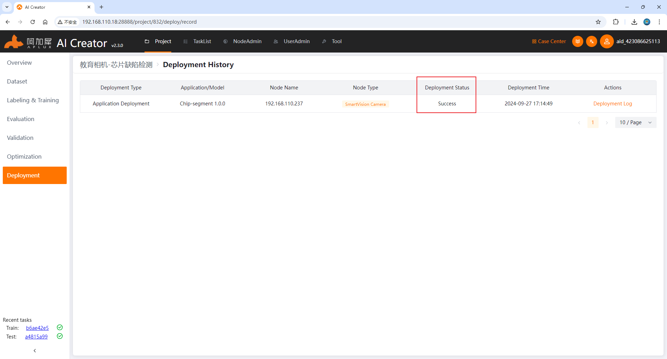Open train task b6ae42e5
The image size is (667, 359).
(38, 328)
